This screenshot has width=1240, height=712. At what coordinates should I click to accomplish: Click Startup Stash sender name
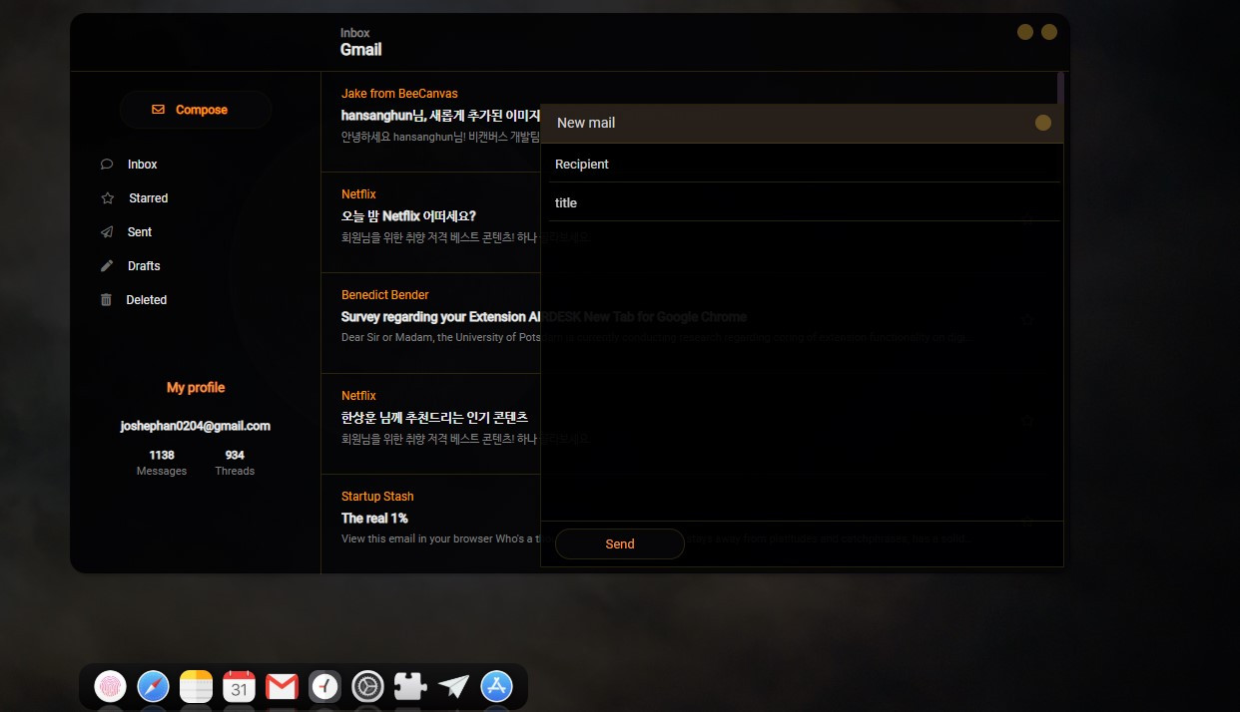[x=377, y=497]
